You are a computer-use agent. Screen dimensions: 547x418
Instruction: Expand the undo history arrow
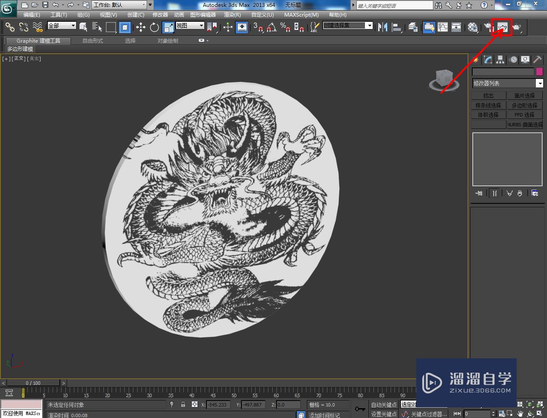pyautogui.click(x=63, y=5)
